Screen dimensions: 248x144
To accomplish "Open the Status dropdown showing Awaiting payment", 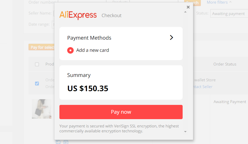I will (x=229, y=13).
